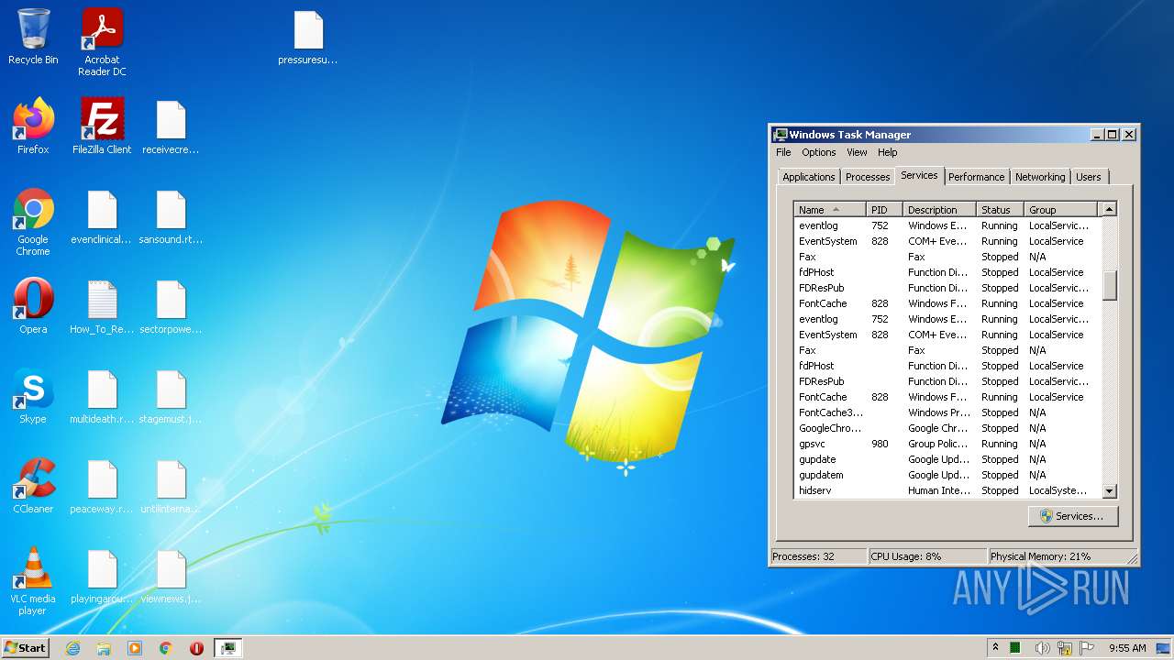Screen dimensions: 1174x660
Task: Select the viewnews.j... file icon
Action: click(x=171, y=576)
